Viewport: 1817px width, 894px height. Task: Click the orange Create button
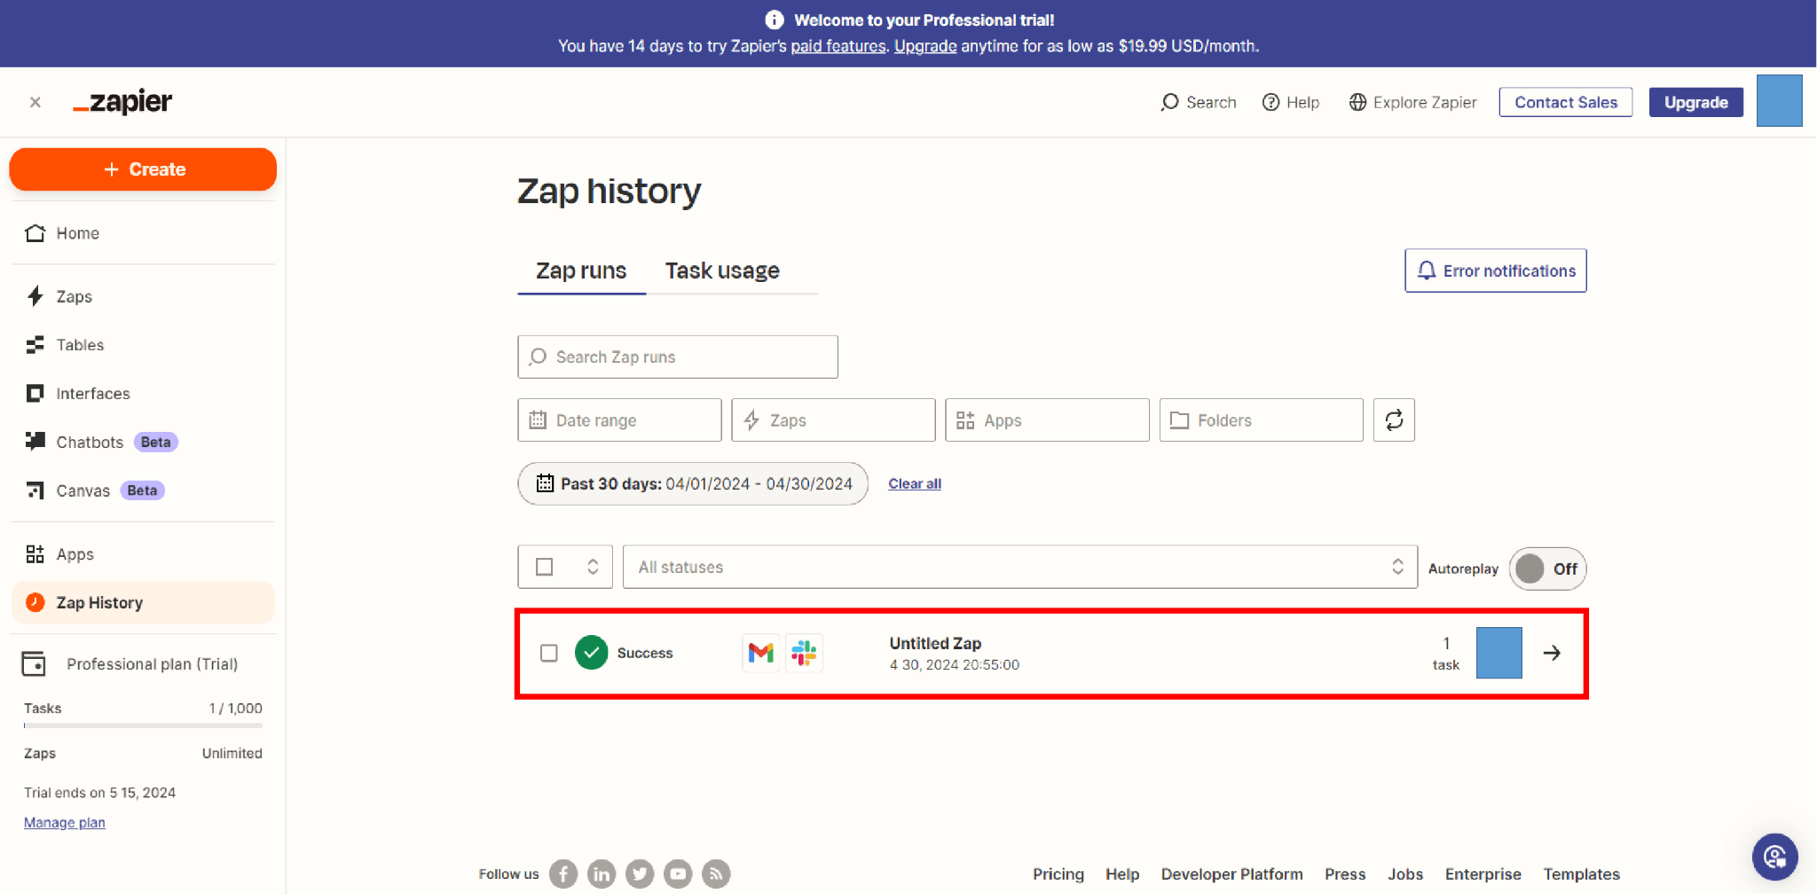(x=143, y=169)
